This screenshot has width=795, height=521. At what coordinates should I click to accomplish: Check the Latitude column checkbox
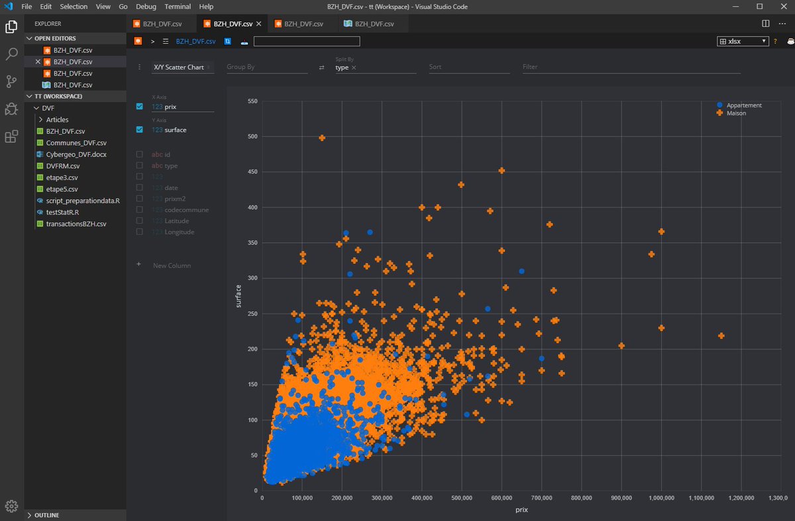point(139,221)
